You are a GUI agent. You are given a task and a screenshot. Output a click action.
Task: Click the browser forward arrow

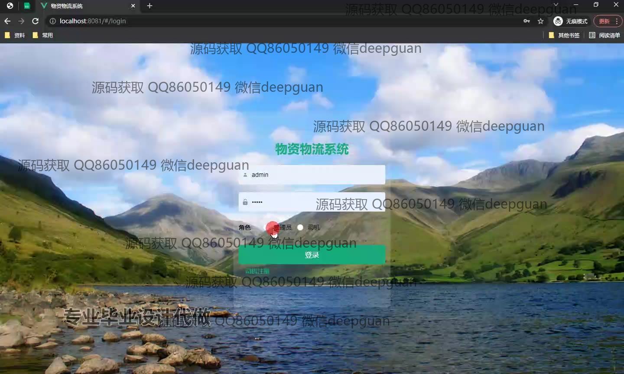click(x=21, y=21)
